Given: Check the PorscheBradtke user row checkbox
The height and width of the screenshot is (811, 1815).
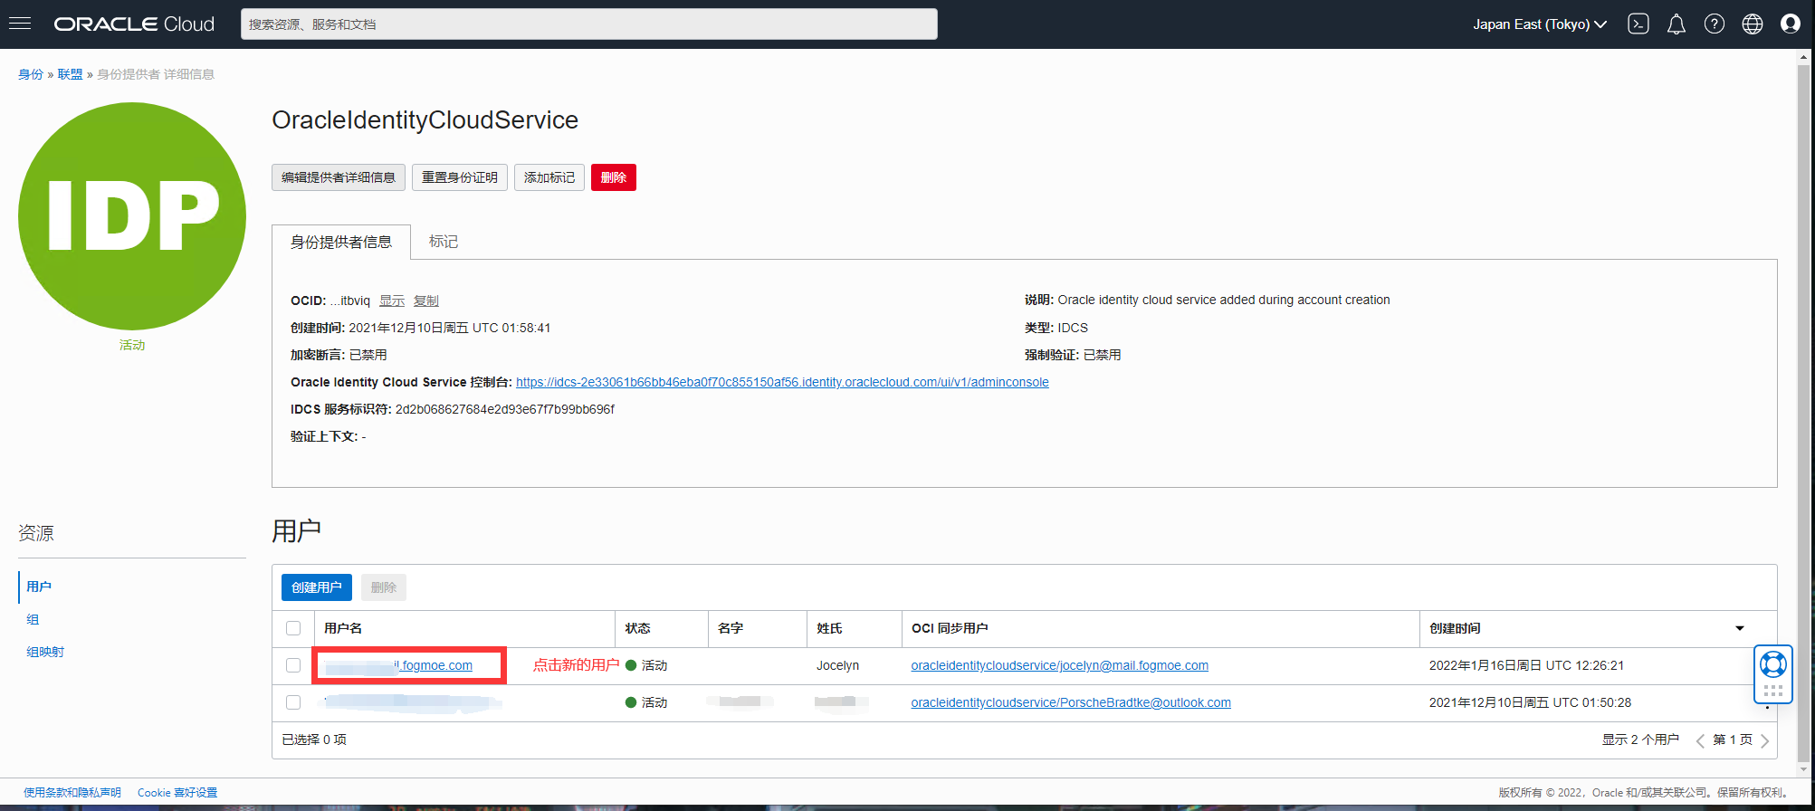Looking at the screenshot, I should pyautogui.click(x=293, y=702).
